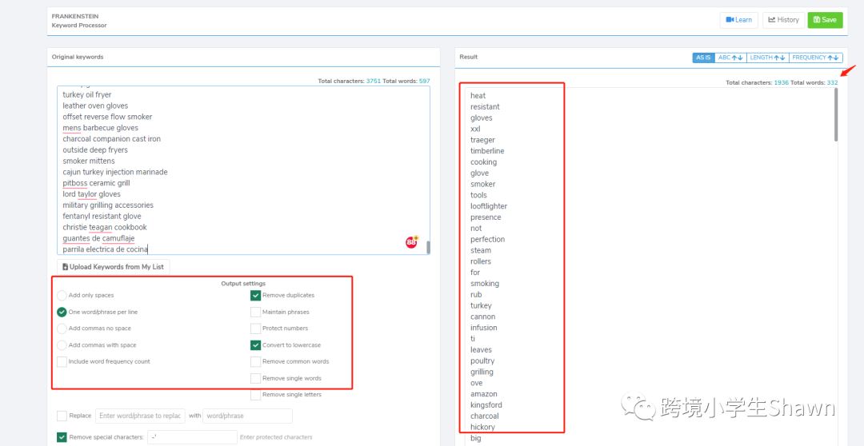Click 'christie teagan cookbook' line
This screenshot has width=864, height=446.
105,227
